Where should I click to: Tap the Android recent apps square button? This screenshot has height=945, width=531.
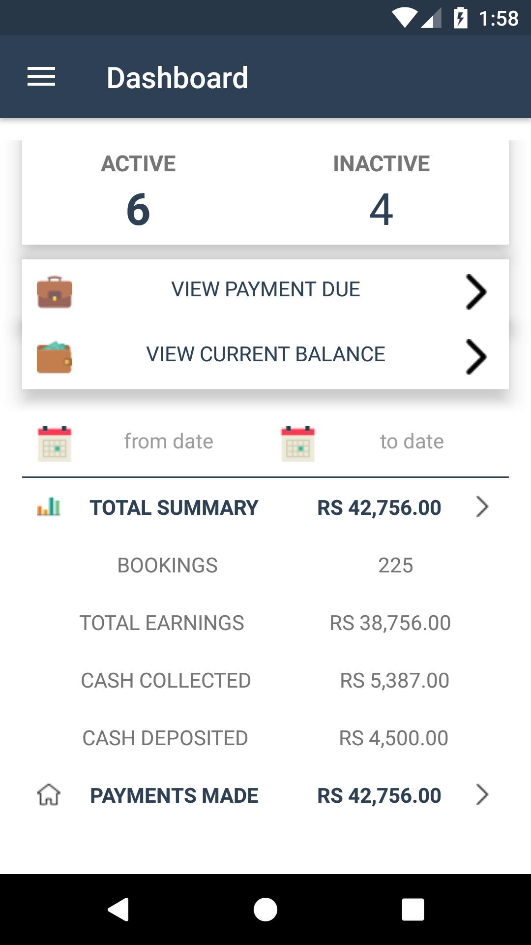(413, 909)
